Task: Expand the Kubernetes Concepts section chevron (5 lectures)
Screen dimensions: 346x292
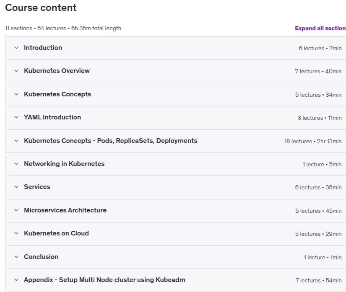Action: tap(16, 94)
